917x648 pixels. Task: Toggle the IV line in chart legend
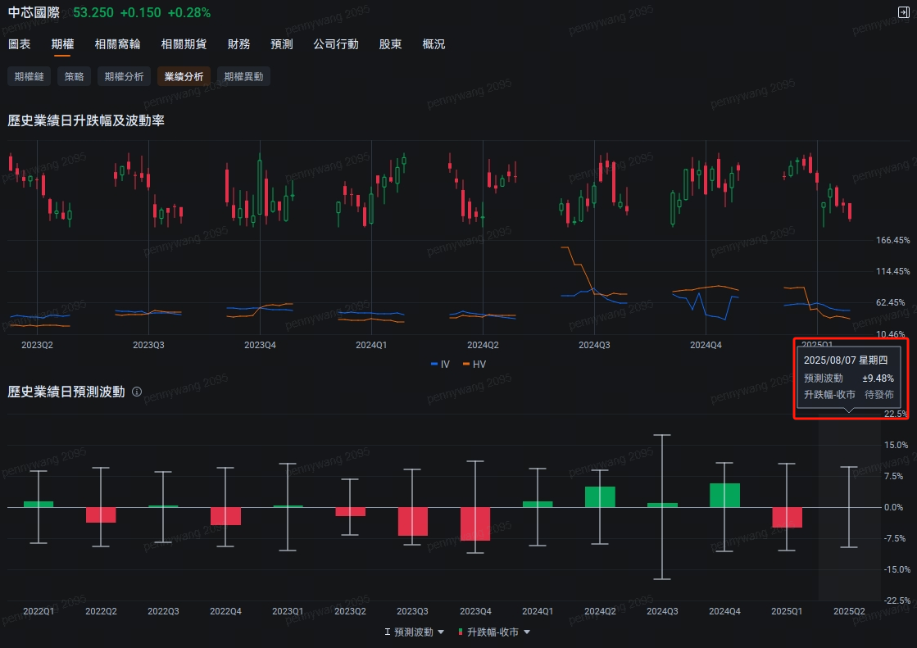pyautogui.click(x=440, y=364)
